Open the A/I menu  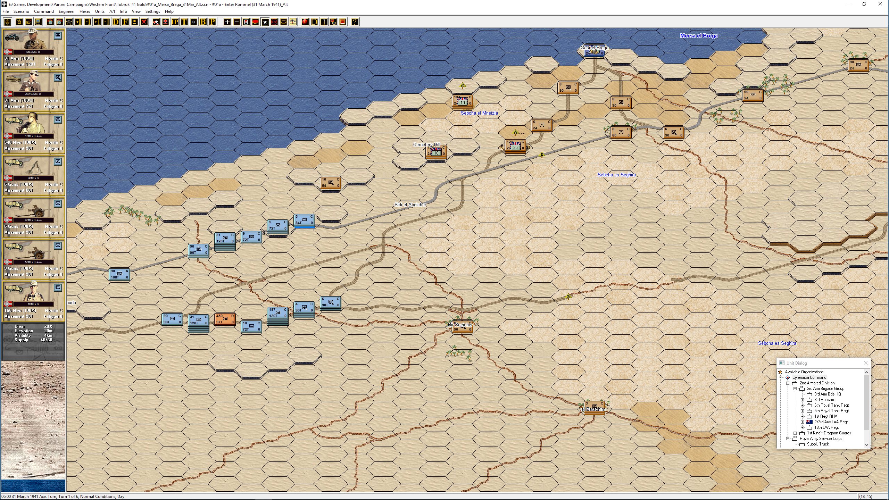click(x=112, y=11)
